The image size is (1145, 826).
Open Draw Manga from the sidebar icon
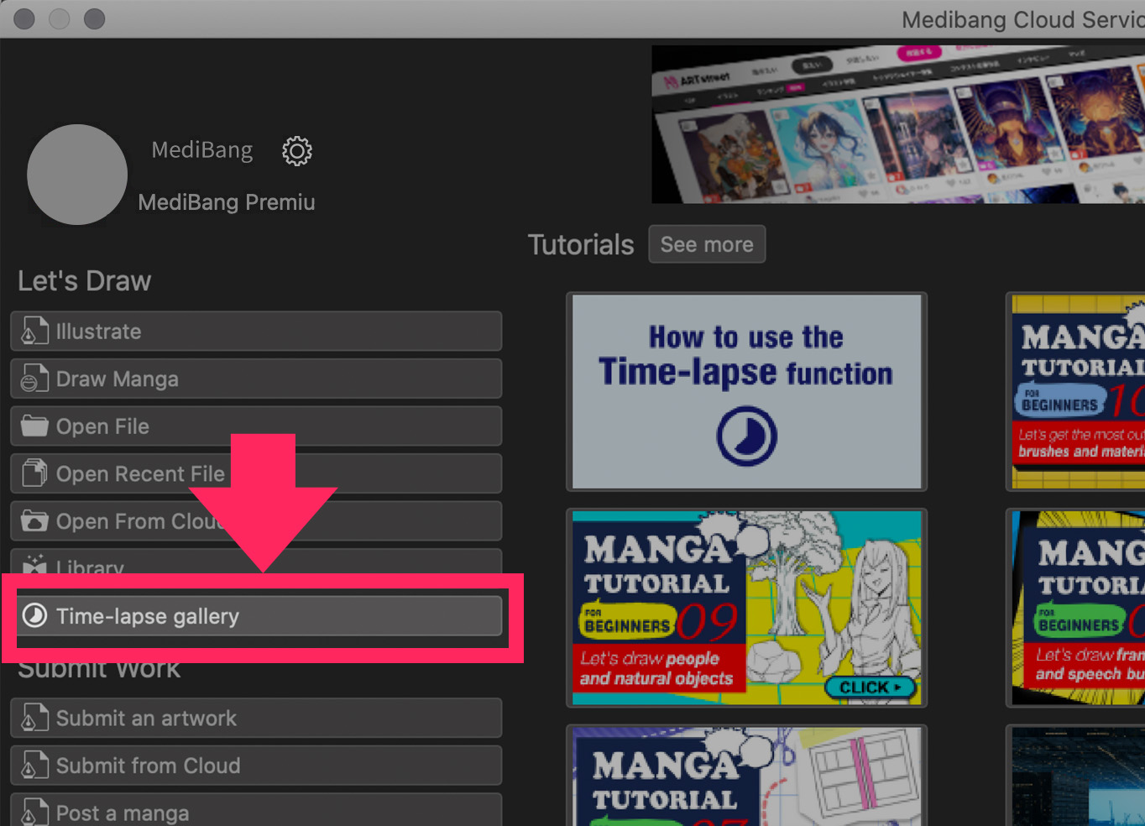pyautogui.click(x=32, y=379)
